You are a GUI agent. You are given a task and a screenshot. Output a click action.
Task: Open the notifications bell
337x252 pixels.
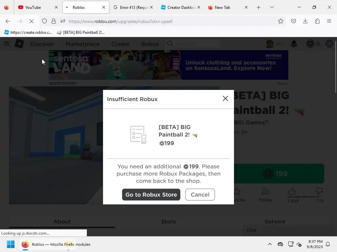pos(294,44)
